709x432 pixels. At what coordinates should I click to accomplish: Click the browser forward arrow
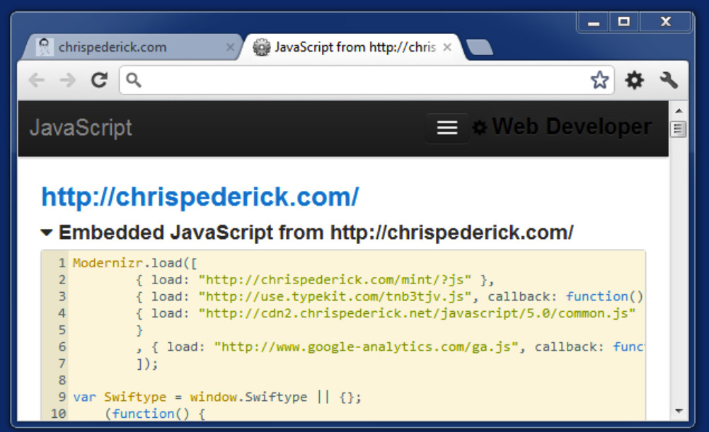click(x=68, y=81)
